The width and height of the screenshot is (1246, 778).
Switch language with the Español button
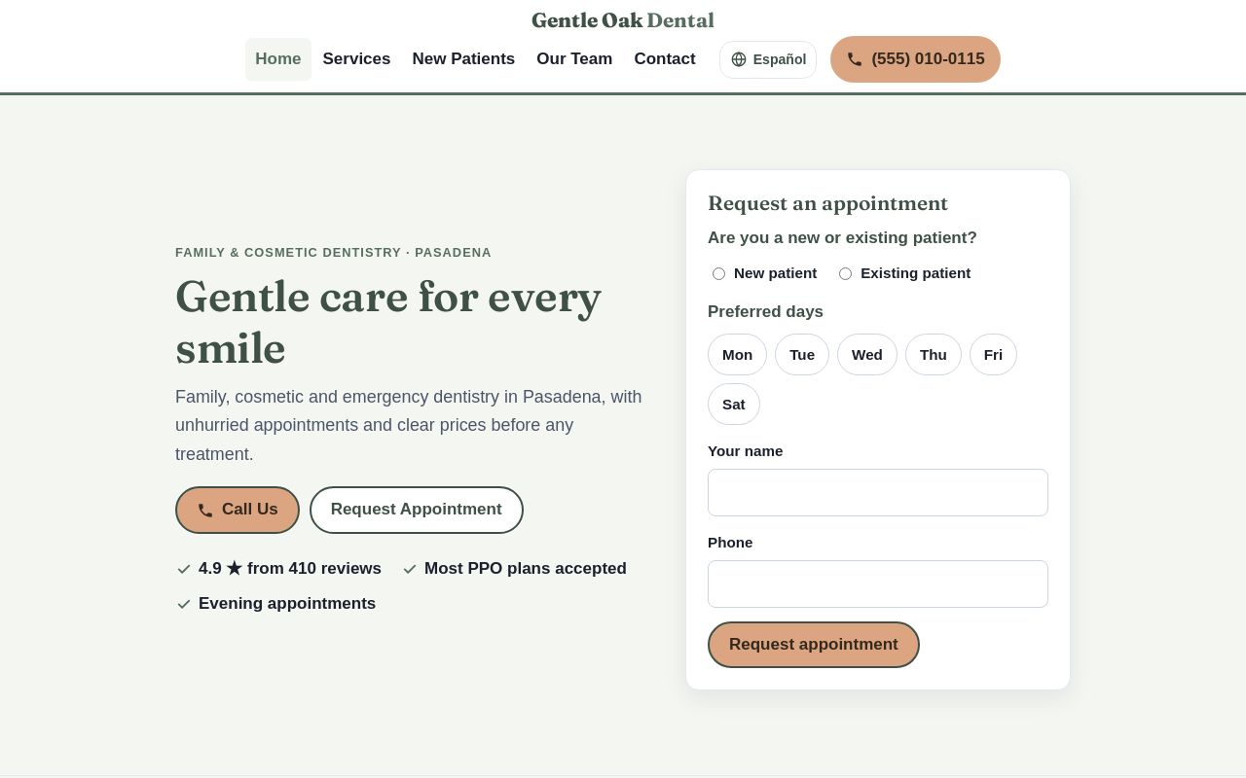click(x=768, y=59)
